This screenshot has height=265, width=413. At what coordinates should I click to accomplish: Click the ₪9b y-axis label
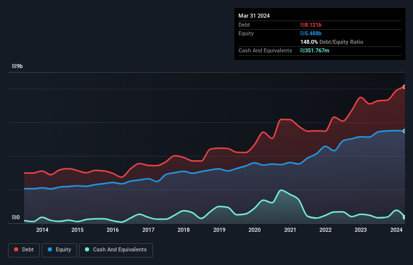[18, 66]
